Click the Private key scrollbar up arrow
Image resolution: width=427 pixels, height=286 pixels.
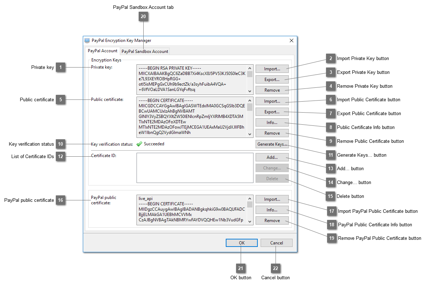tap(250, 68)
